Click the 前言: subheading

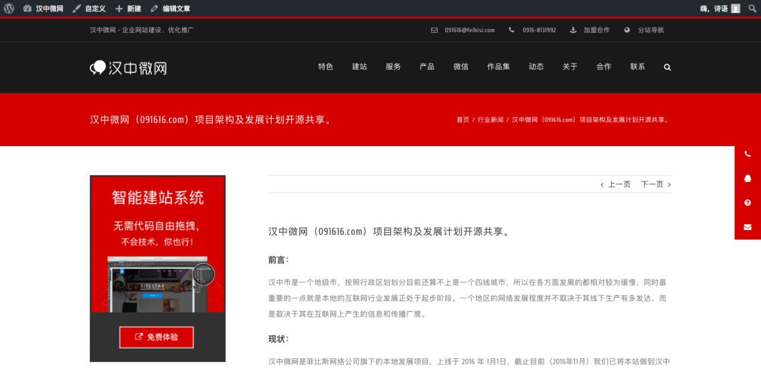[x=278, y=260]
